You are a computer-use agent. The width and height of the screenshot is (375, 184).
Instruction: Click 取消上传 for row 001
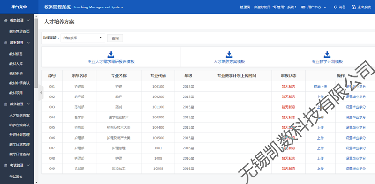point(320,87)
